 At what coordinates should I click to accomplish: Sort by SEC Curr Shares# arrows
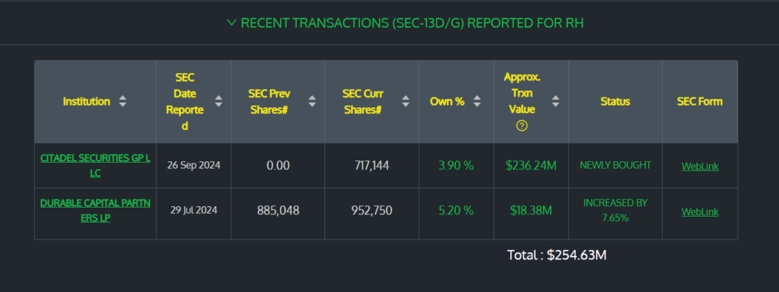[x=406, y=102]
